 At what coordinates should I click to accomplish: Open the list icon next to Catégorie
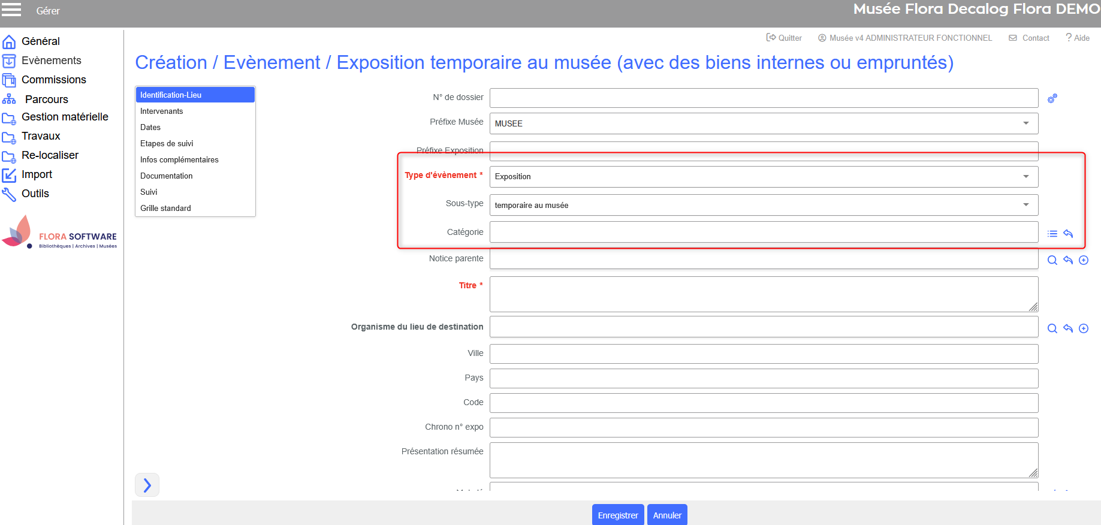(x=1052, y=234)
